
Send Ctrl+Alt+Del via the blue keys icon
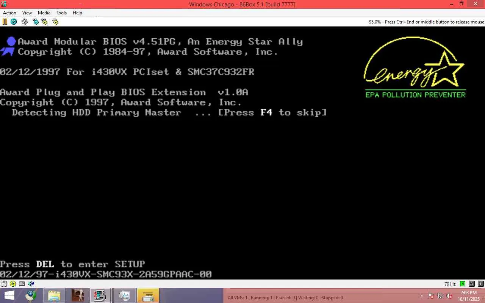(36, 22)
